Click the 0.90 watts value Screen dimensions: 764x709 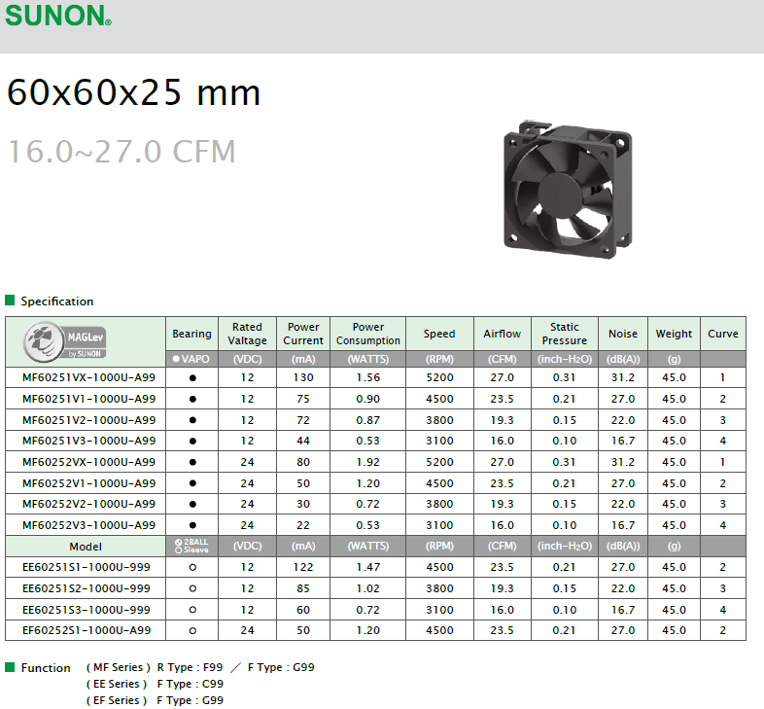pos(367,399)
